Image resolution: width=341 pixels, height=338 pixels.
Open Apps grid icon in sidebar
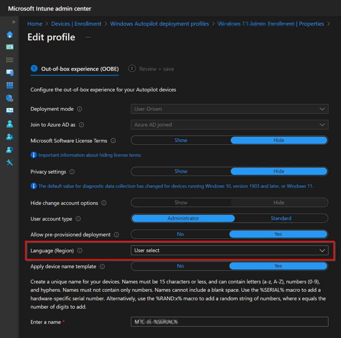tap(10, 85)
